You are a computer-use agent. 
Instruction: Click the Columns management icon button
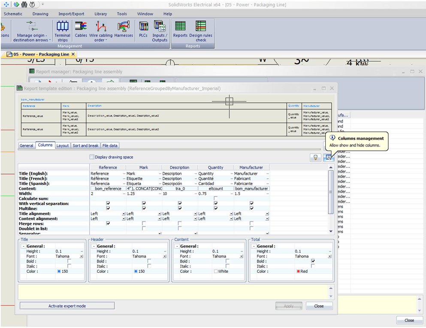click(328, 157)
